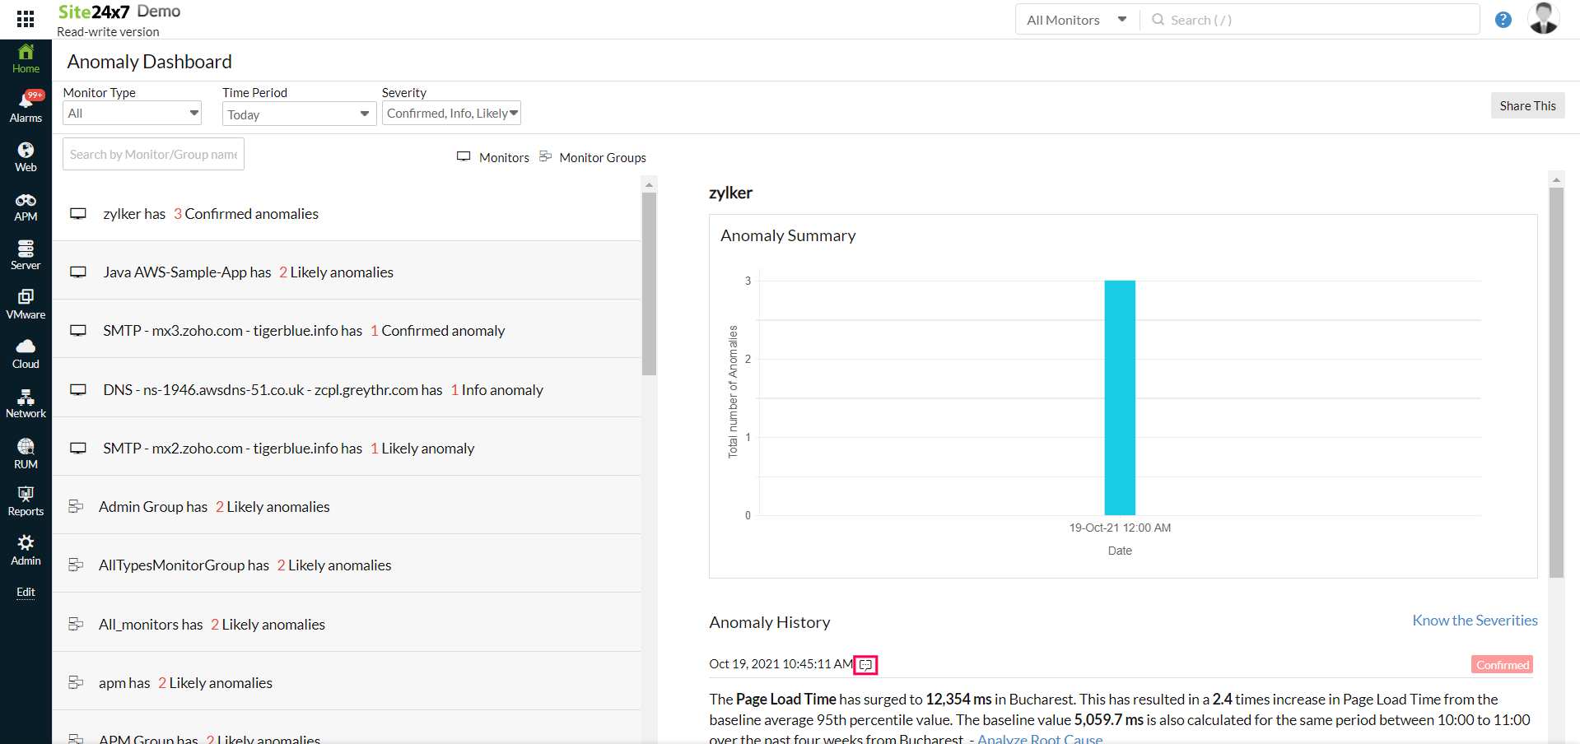The width and height of the screenshot is (1580, 744).
Task: Navigate to Network monitoring icon
Action: click(x=26, y=403)
